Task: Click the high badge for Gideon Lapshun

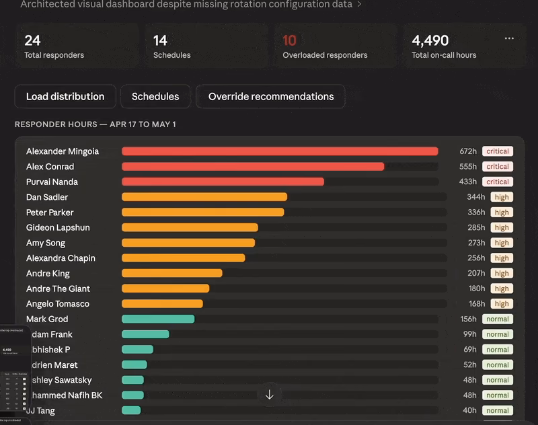Action: 502,227
